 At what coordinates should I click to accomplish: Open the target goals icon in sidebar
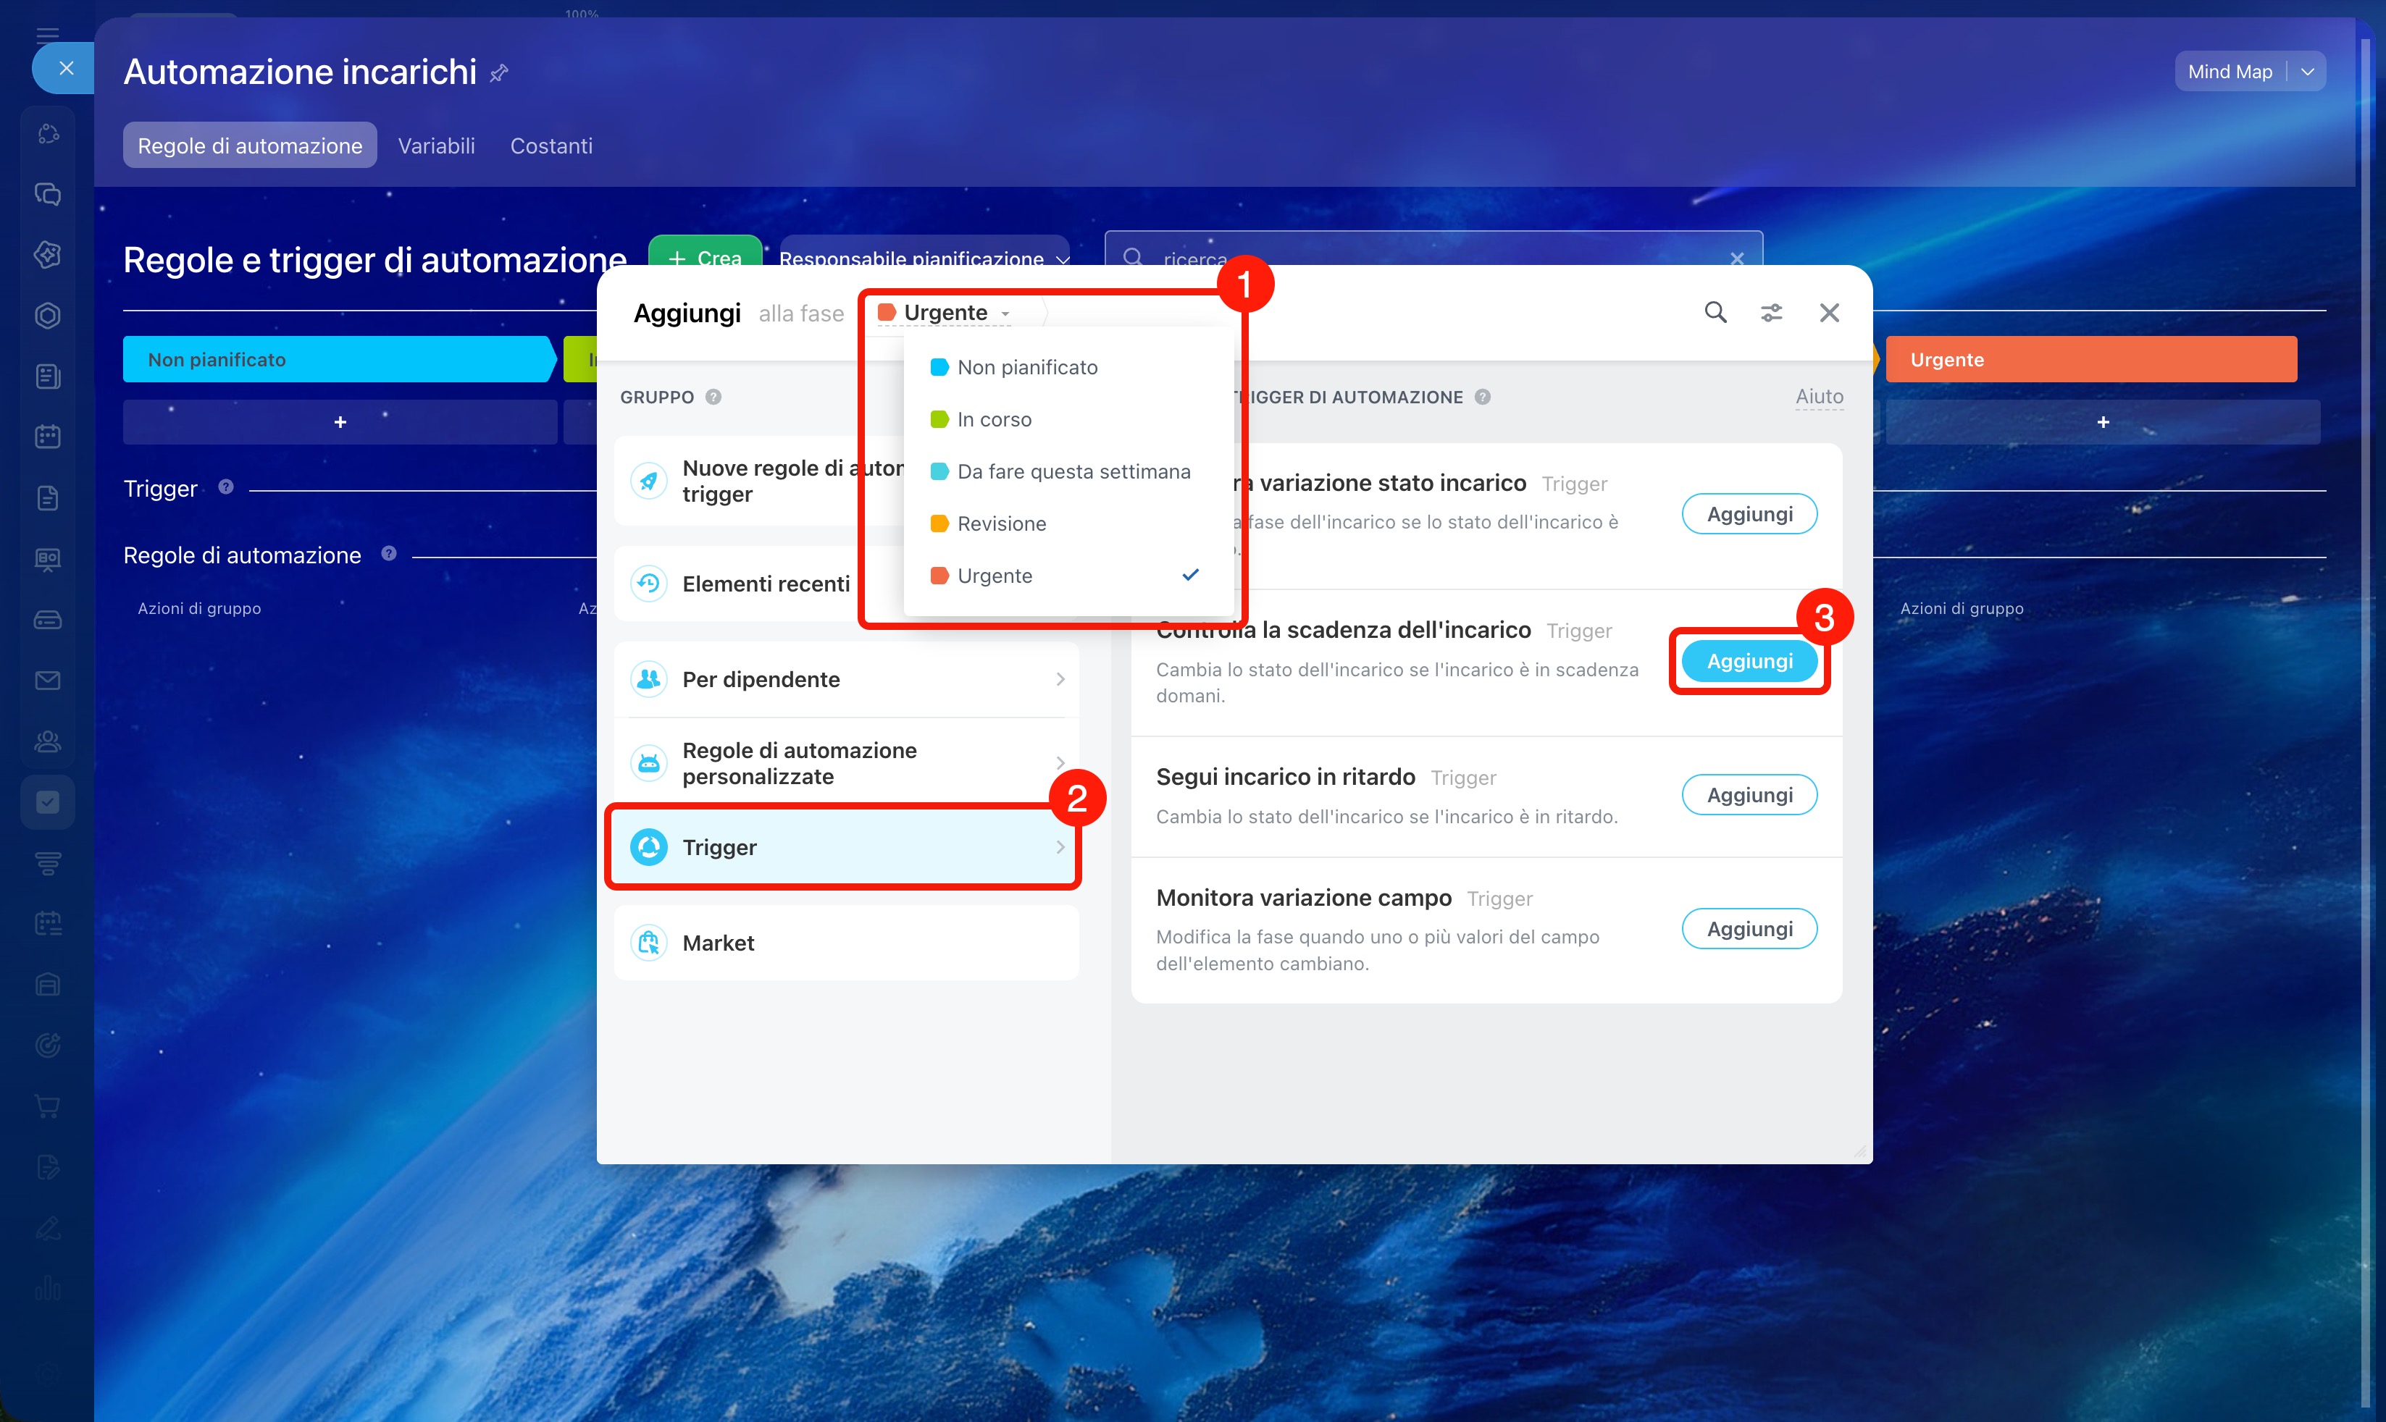click(x=48, y=1046)
